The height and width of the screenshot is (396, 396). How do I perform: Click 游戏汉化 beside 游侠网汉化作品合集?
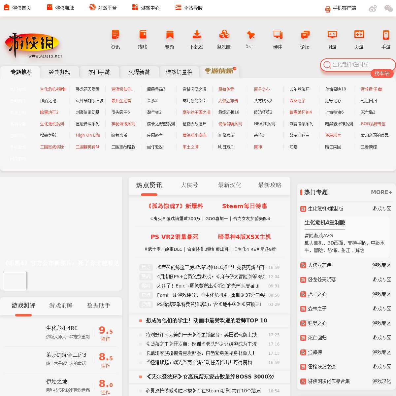(382, 381)
